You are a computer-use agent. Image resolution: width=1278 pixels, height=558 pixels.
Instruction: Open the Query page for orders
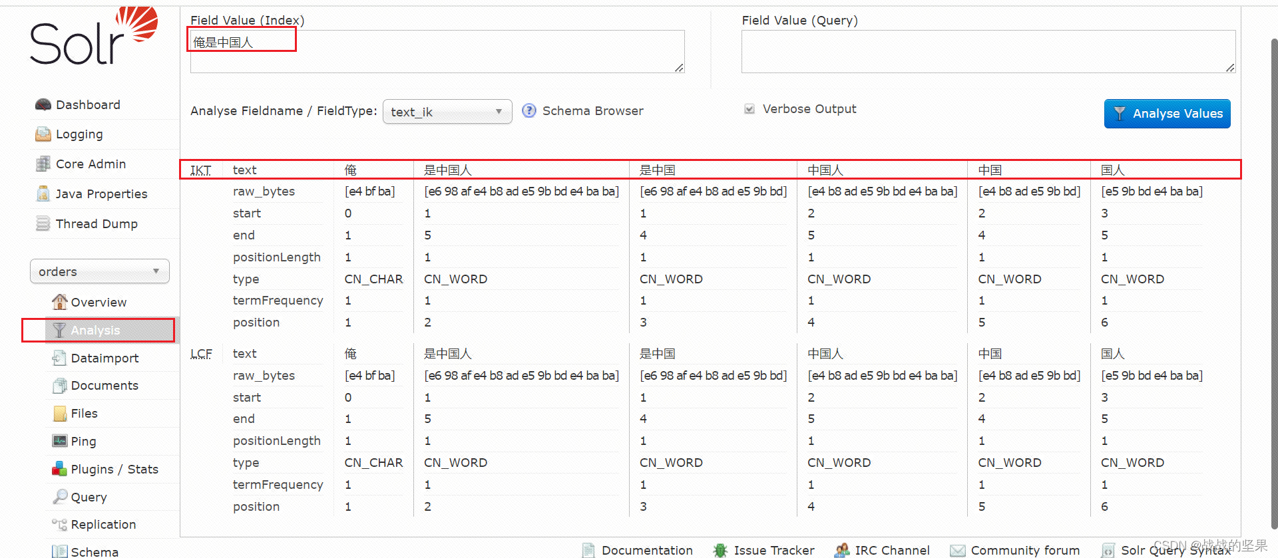click(89, 497)
